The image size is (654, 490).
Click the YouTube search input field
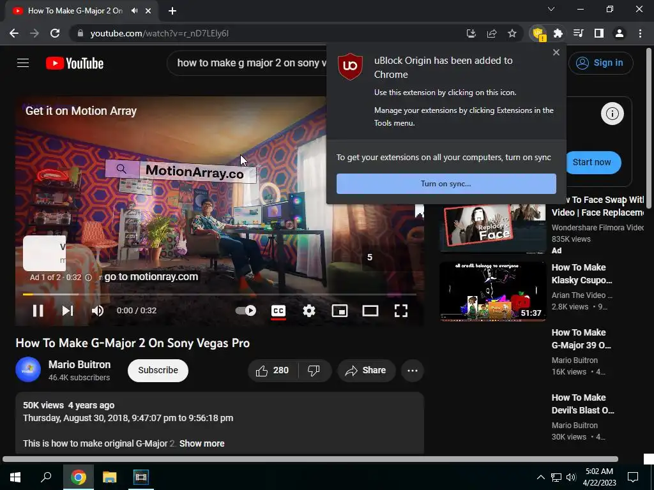pyautogui.click(x=248, y=63)
